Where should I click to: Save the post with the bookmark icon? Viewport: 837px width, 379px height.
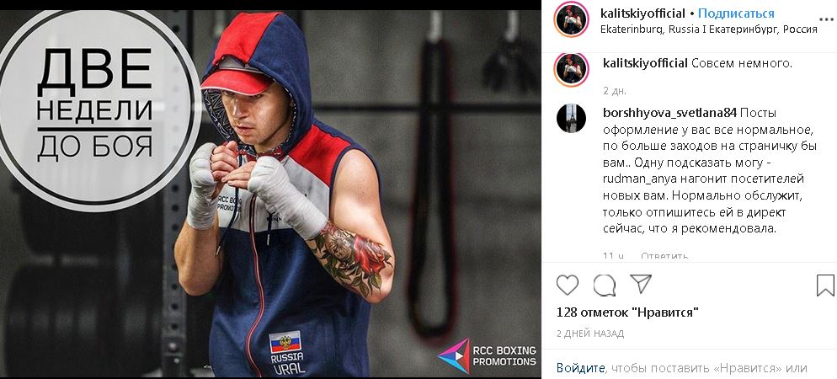coord(825,285)
